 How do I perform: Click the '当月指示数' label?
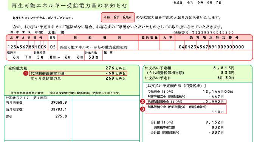click(x=14, y=103)
